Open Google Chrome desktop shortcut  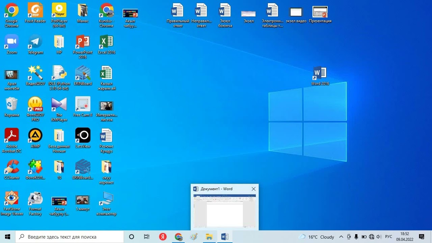[11, 15]
